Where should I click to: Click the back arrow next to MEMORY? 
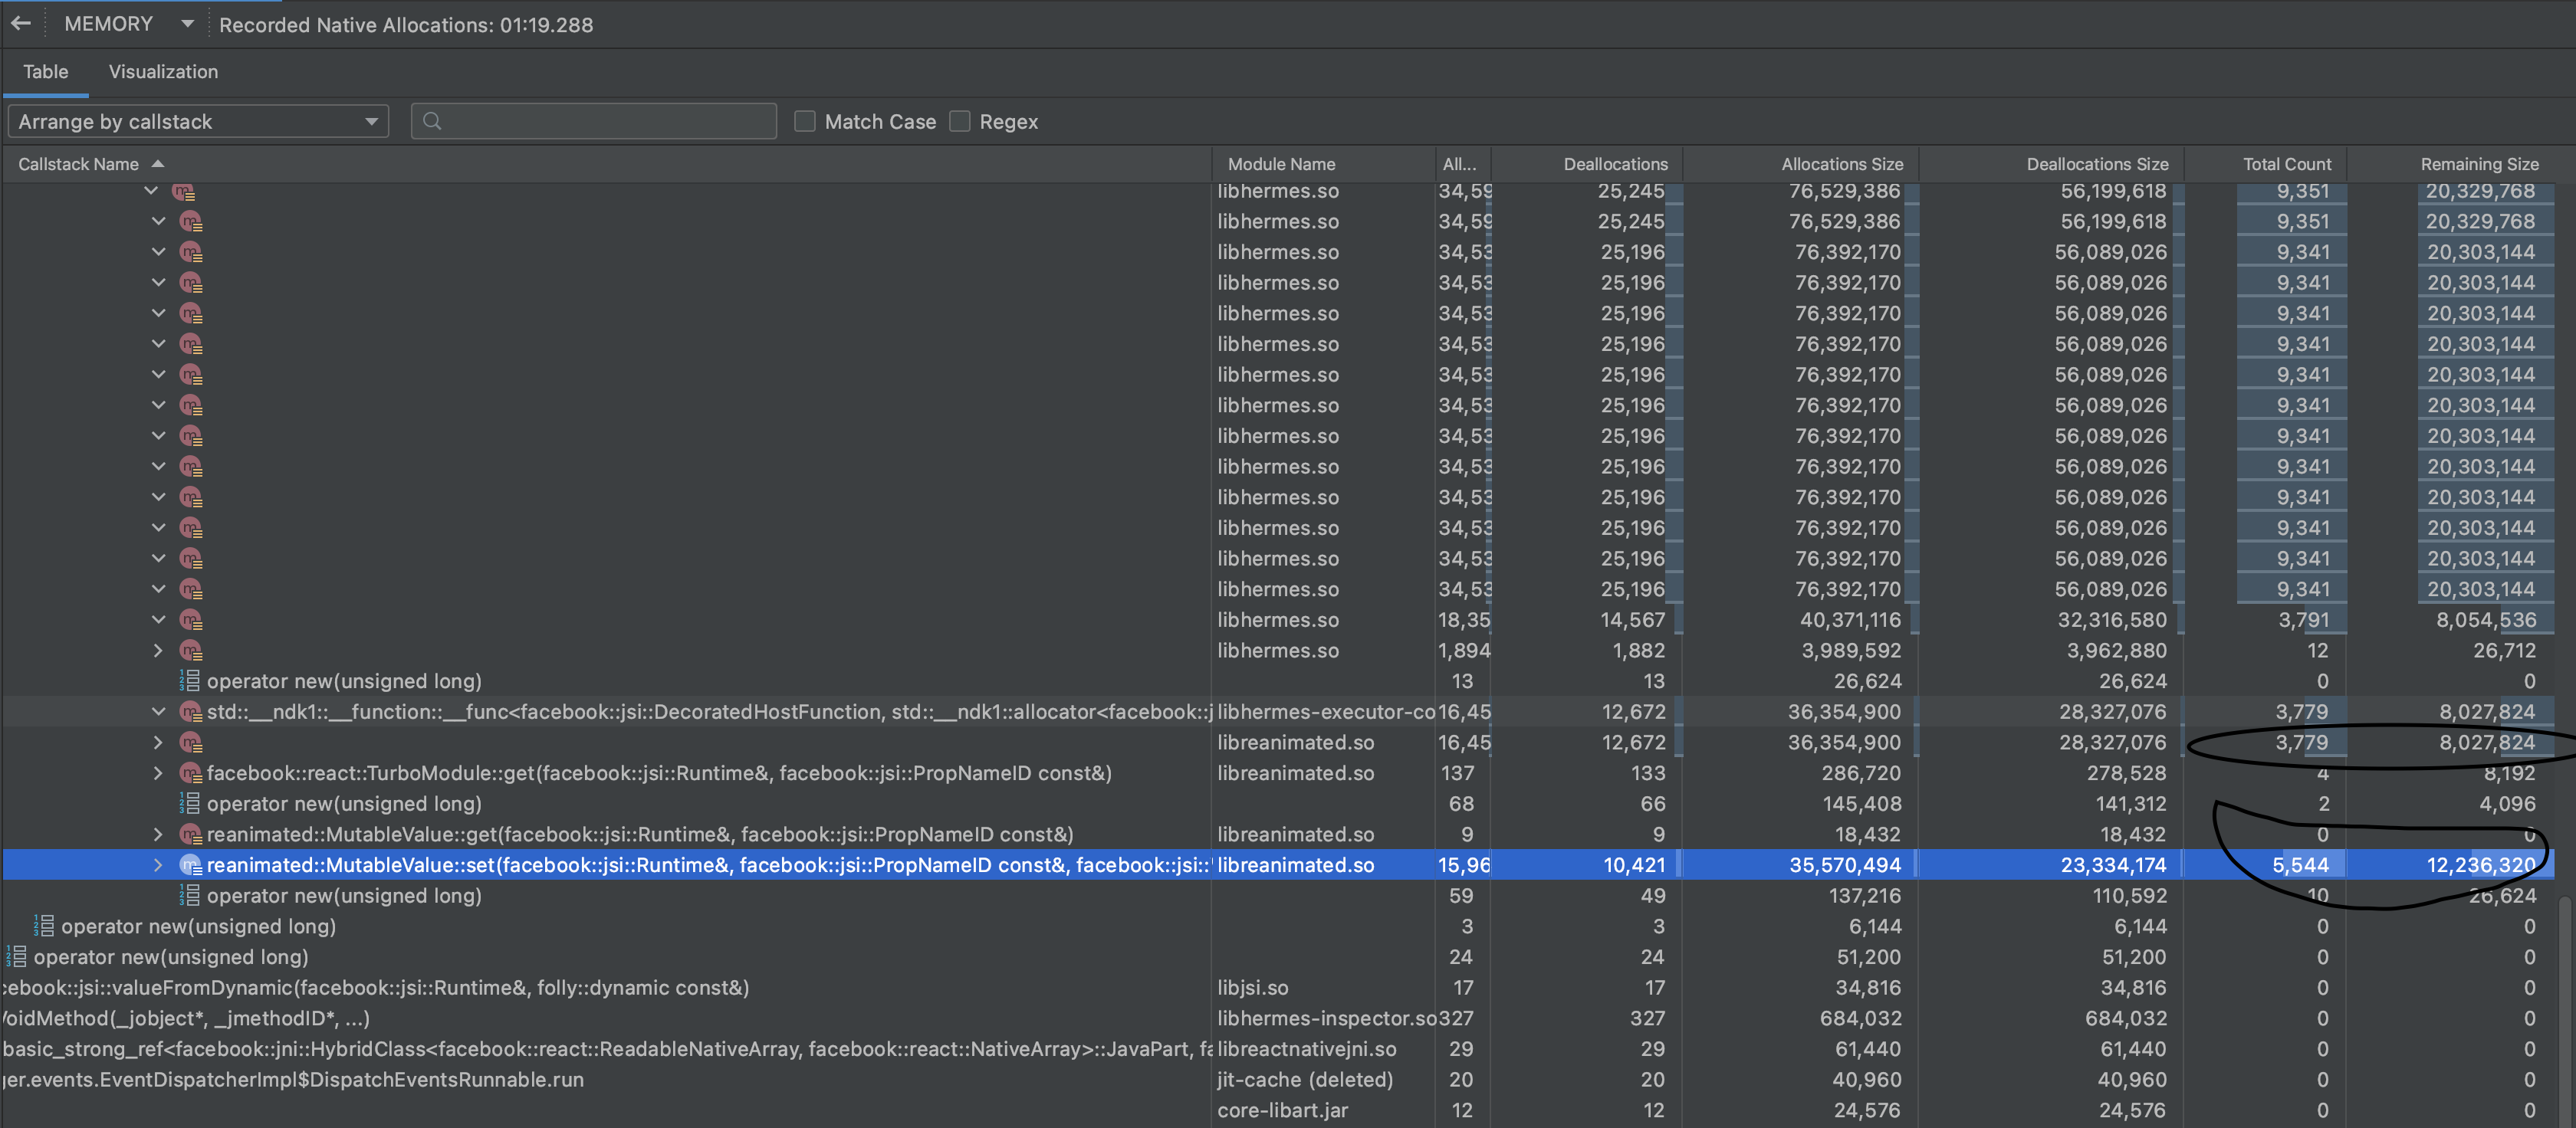(21, 23)
